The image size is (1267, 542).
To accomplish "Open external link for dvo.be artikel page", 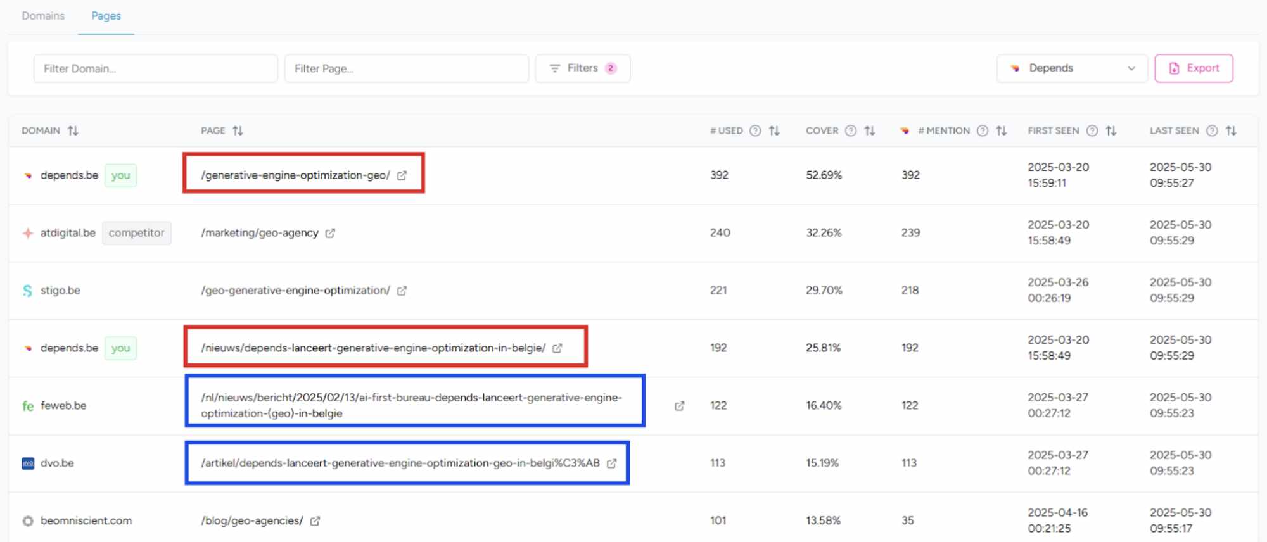I will (611, 463).
